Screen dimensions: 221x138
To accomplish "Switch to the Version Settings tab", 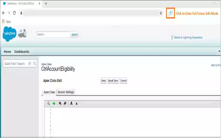I will point(66,92).
